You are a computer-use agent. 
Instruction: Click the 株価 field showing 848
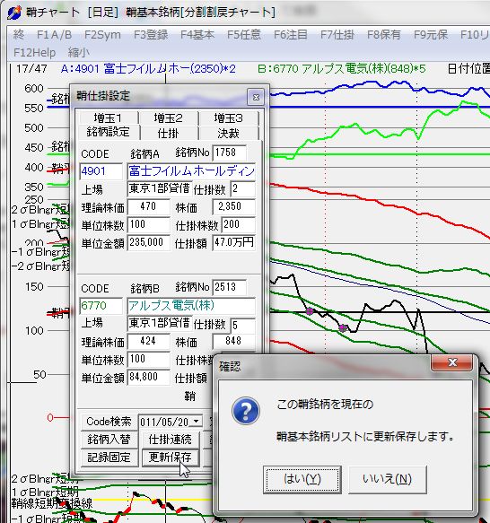point(233,341)
